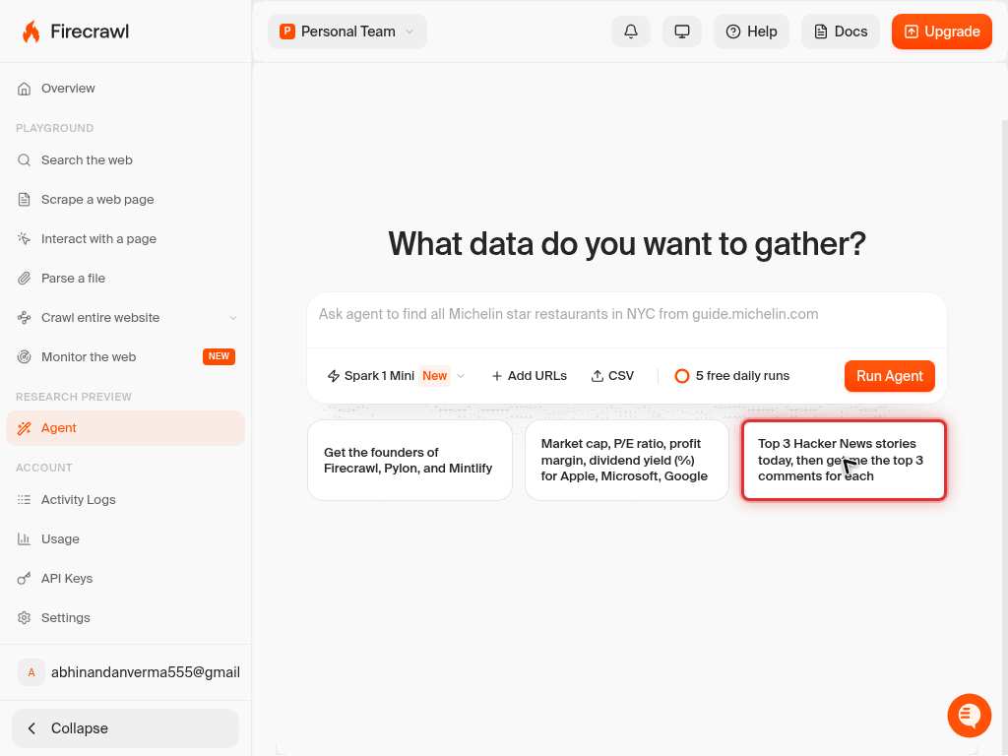Expand the Crawl entire website chevron
Screen dimensions: 1008x756
click(x=232, y=318)
